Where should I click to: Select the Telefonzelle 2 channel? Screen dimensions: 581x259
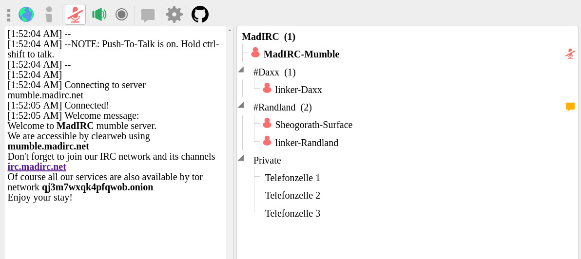click(x=292, y=195)
